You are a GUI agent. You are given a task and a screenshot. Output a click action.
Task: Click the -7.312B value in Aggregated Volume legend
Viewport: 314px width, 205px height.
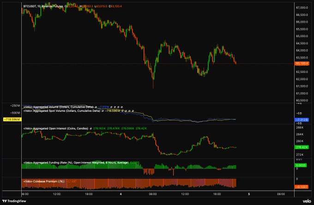103,107
